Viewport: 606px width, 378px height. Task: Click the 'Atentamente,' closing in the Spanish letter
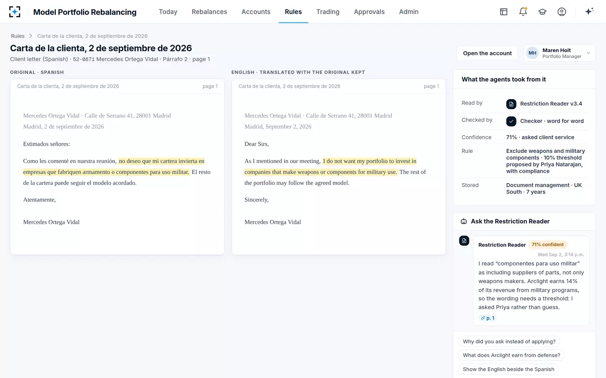point(40,200)
